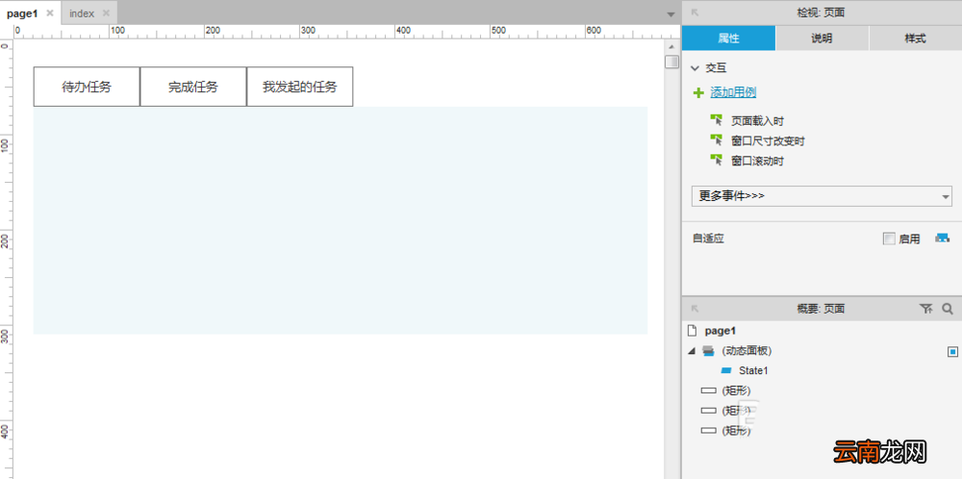
Task: Select the 窗口尺寸改变时 event
Action: tap(768, 141)
